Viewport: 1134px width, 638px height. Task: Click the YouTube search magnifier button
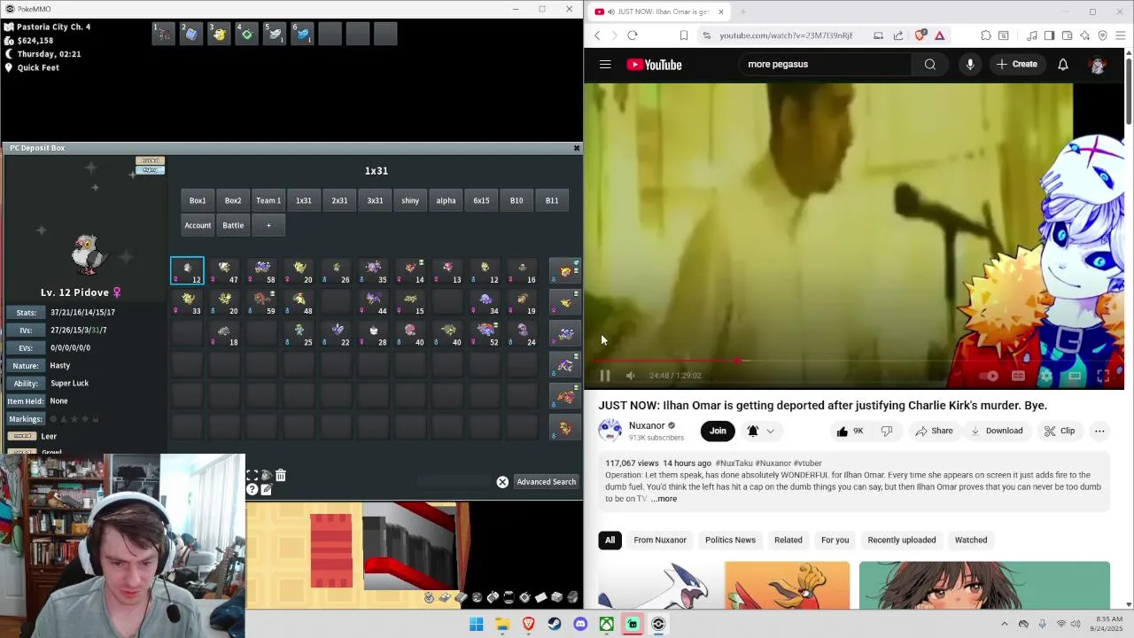coord(929,65)
